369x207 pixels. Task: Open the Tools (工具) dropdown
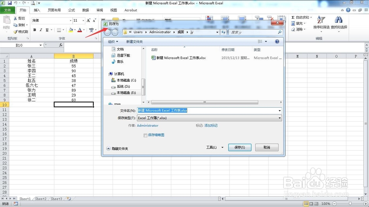[215, 147]
